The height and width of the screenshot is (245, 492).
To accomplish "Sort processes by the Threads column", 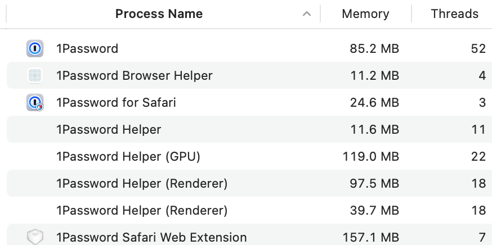I will (454, 14).
